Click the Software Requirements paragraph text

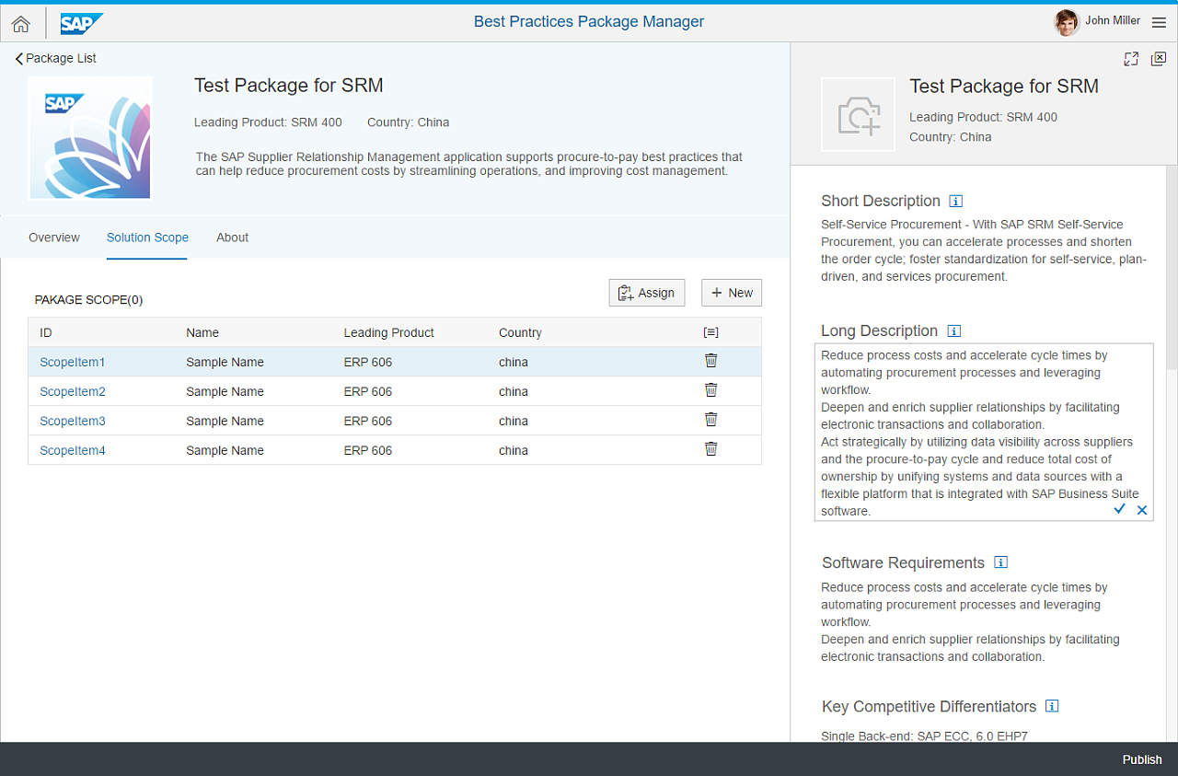click(x=971, y=622)
